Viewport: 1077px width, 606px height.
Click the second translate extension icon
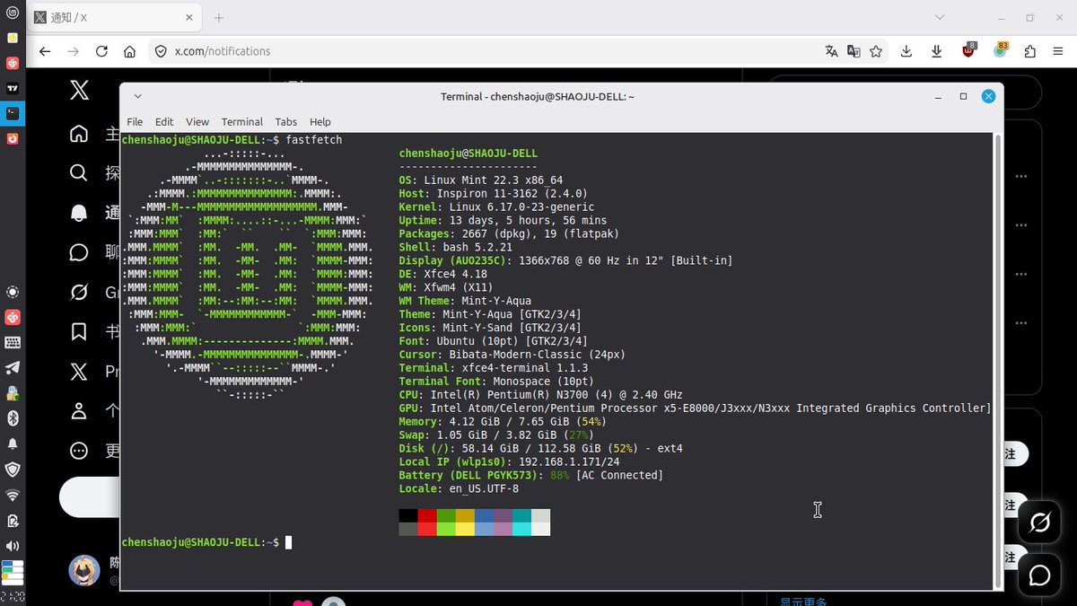[854, 51]
